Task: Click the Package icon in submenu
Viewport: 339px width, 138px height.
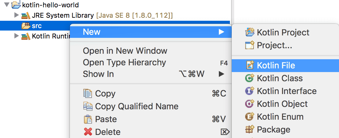Action: 250,129
